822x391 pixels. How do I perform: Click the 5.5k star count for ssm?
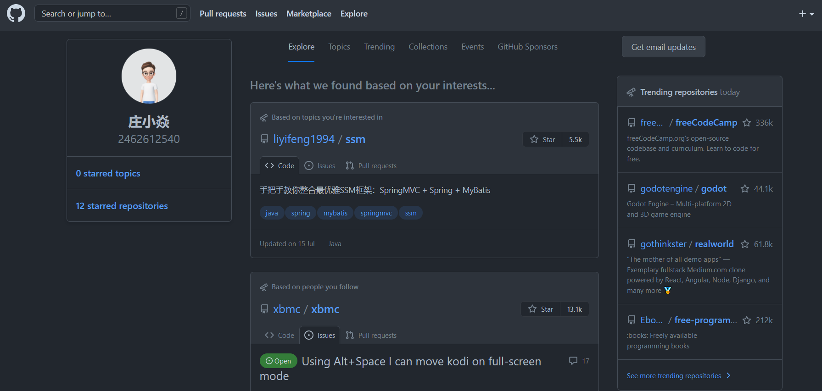tap(576, 139)
